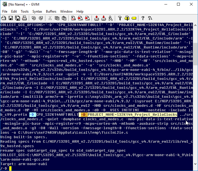The image size is (198, 171).
Task: Open the Help menu
Action: (80, 11)
